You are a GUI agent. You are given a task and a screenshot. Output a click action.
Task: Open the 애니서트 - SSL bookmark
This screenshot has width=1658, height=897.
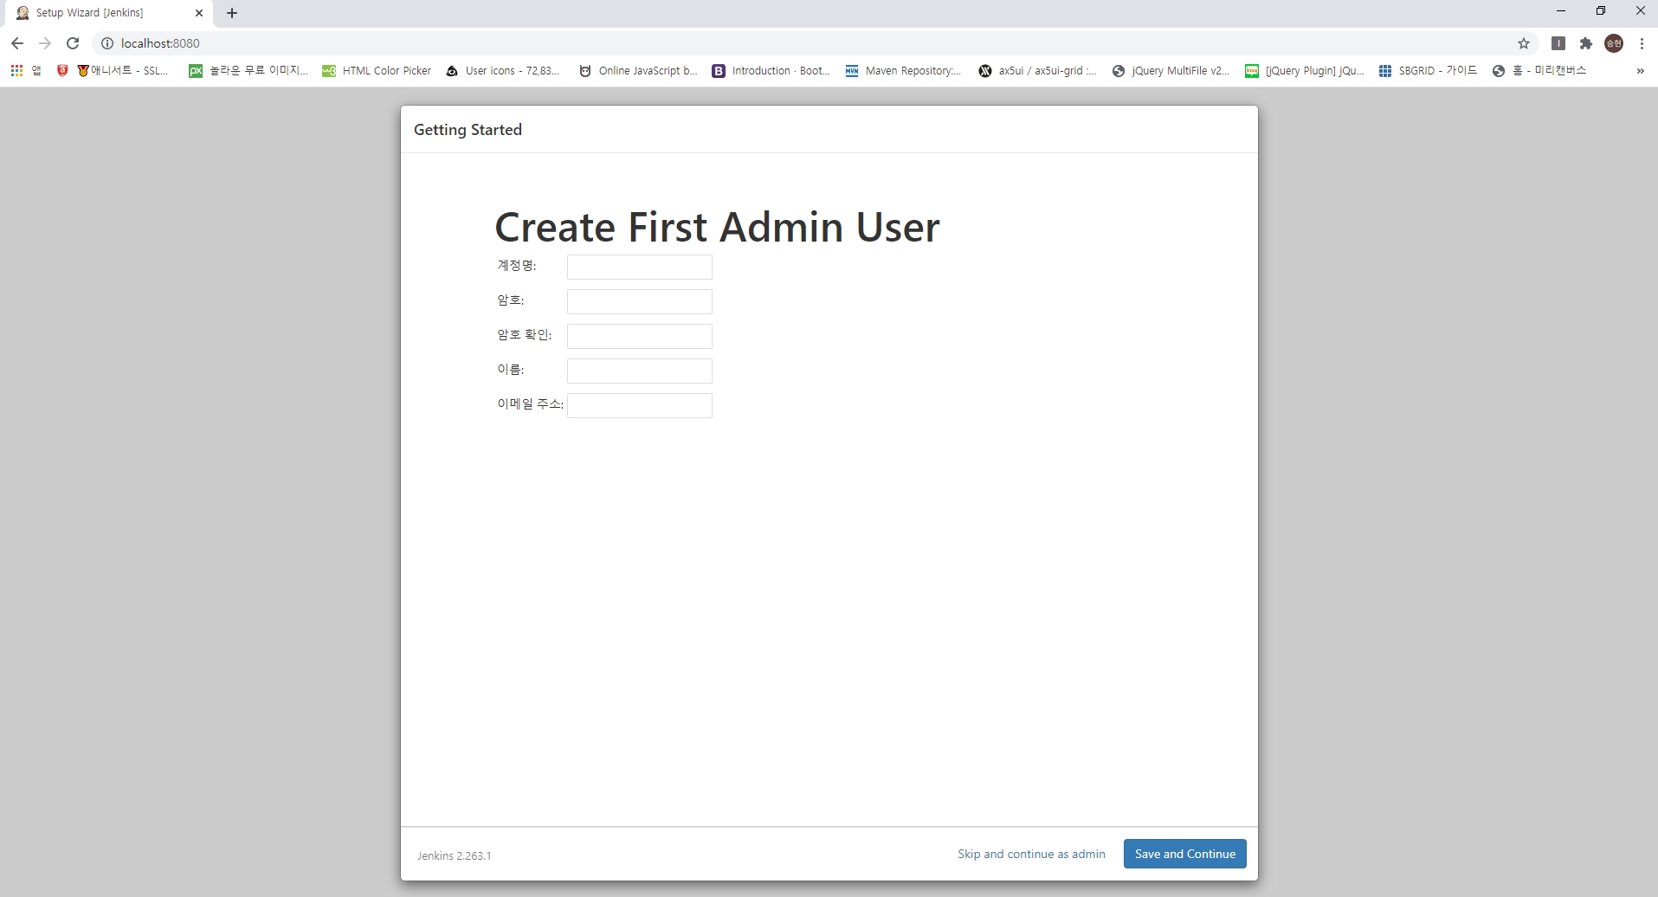(x=123, y=71)
